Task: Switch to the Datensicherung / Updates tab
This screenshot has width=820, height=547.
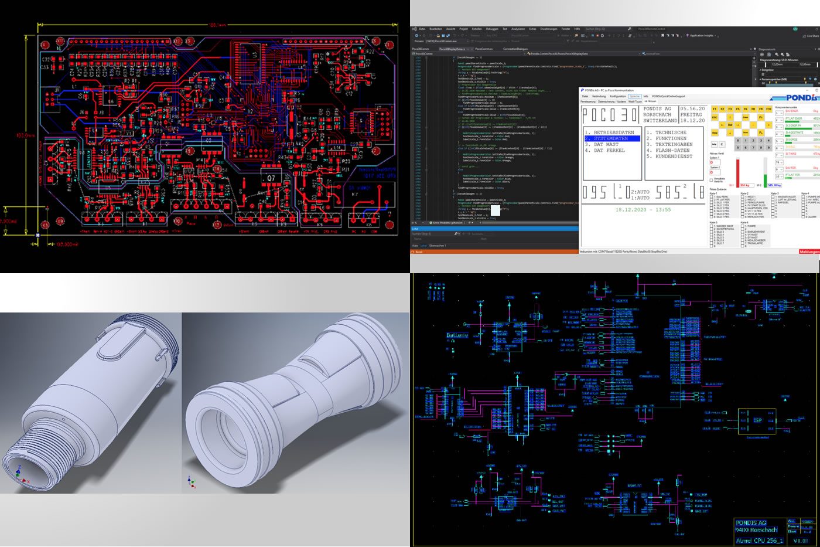Action: coord(612,101)
